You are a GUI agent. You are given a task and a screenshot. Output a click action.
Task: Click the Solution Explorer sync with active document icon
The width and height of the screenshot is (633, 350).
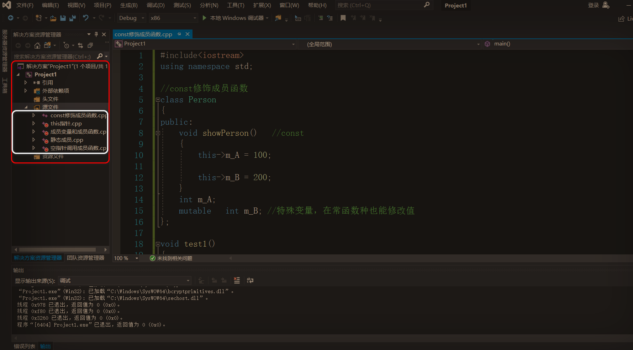80,45
